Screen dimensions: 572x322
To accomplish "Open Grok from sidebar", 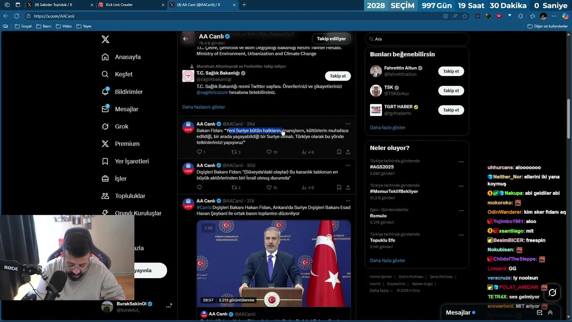I will pos(115,127).
